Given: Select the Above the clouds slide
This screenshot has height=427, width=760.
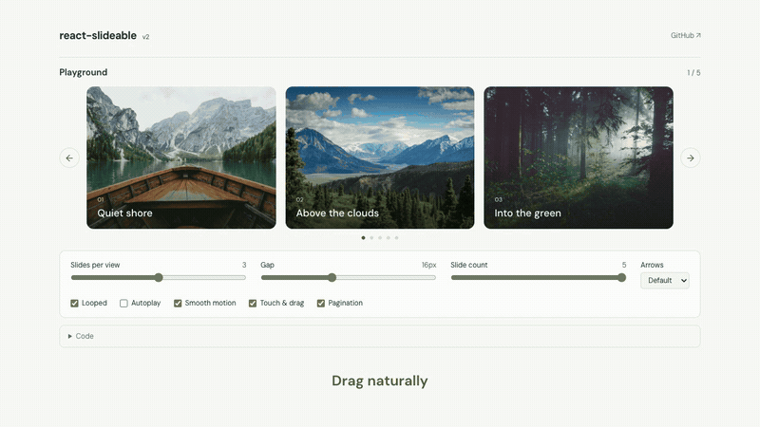Looking at the screenshot, I should (x=380, y=158).
